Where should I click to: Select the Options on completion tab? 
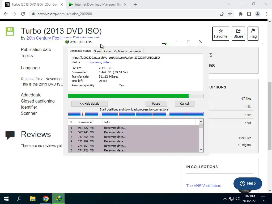pos(128,51)
